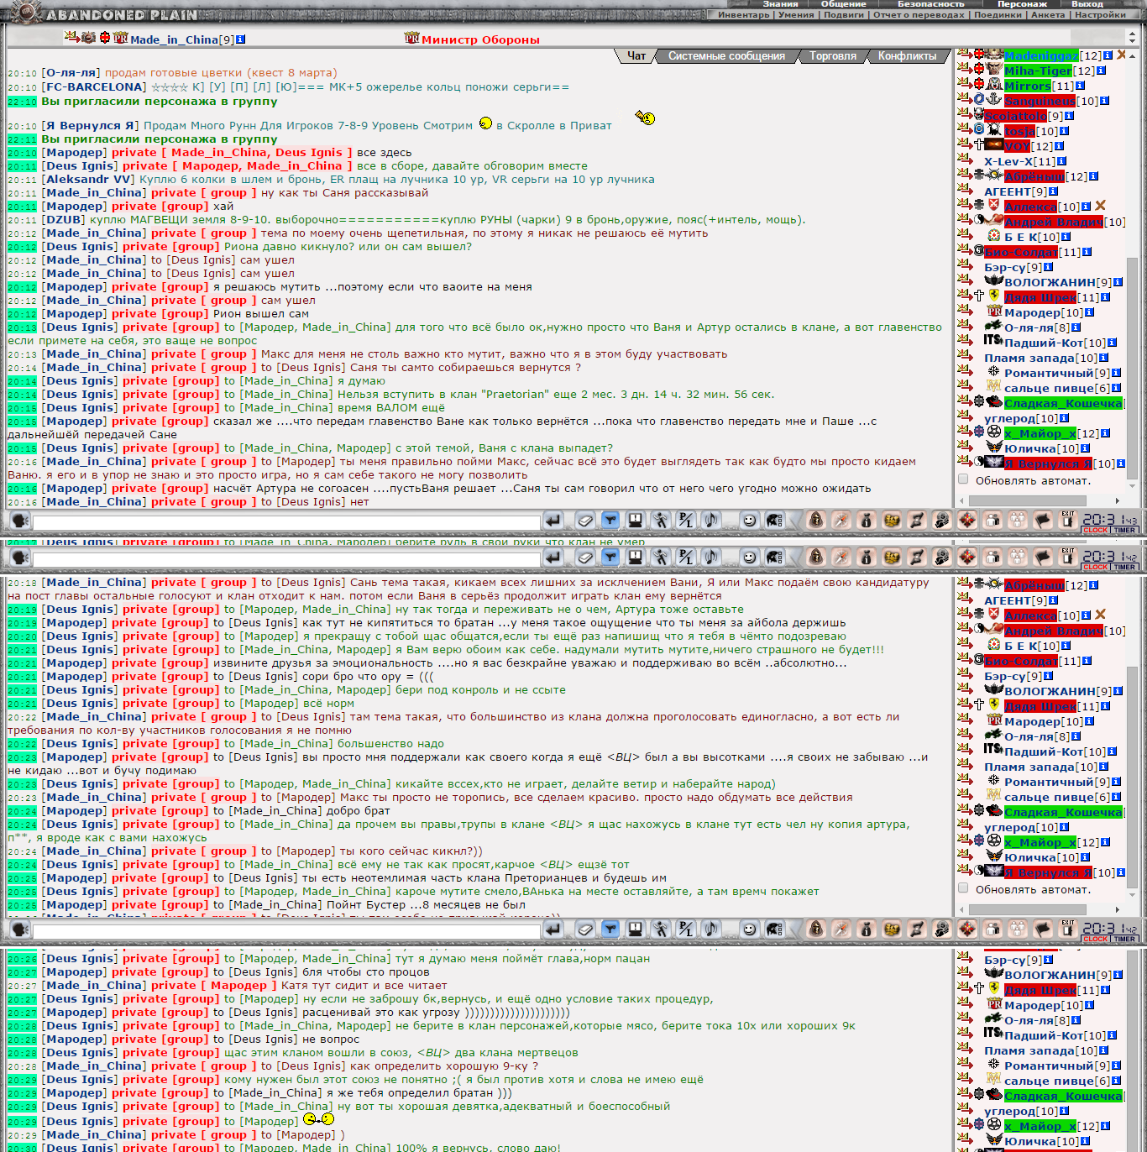Click send-message enter icon in first chat toolbar
This screenshot has height=1152, width=1147.
pos(553,521)
